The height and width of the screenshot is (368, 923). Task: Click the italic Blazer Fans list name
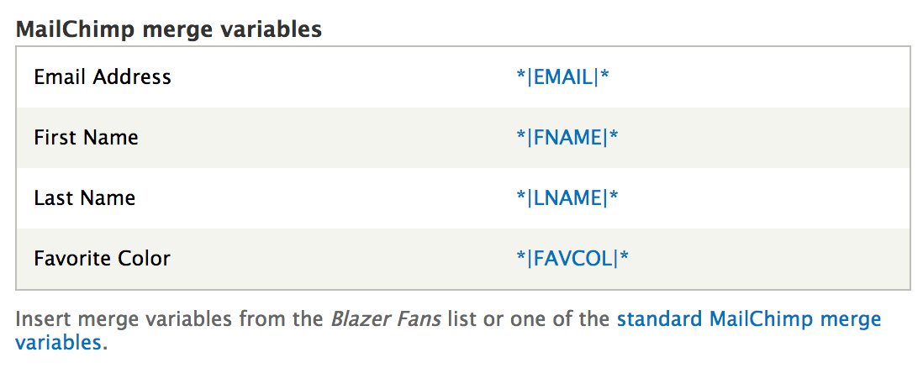(x=386, y=320)
